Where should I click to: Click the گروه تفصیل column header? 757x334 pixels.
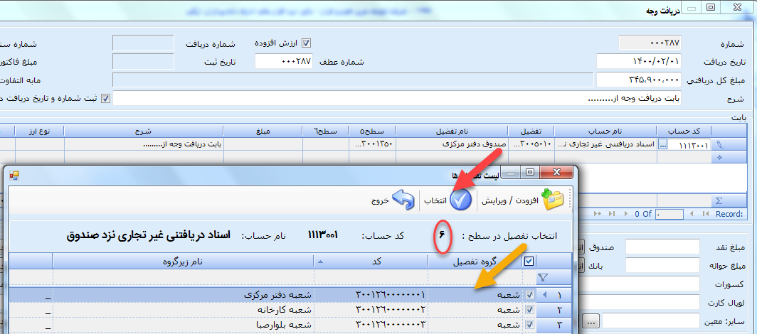click(475, 262)
